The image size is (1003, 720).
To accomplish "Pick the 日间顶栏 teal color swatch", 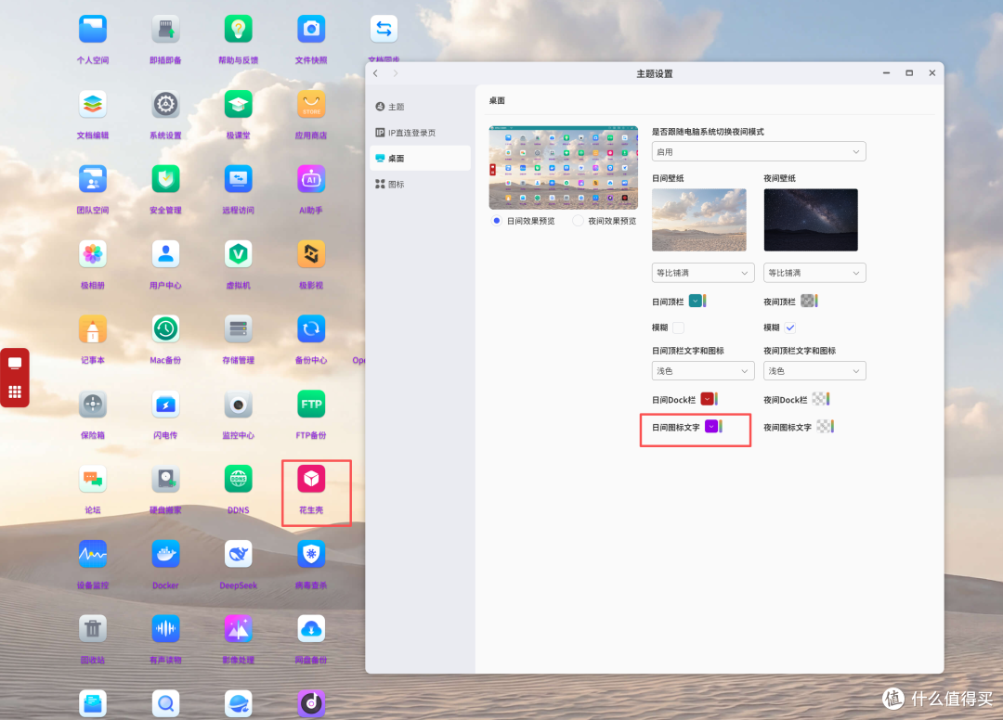I will click(x=697, y=301).
